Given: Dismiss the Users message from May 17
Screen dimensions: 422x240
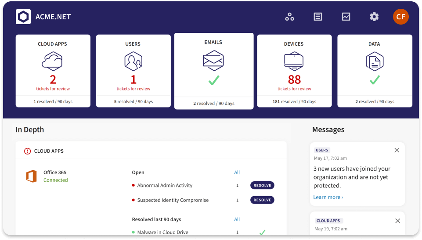Looking at the screenshot, I should (x=397, y=150).
